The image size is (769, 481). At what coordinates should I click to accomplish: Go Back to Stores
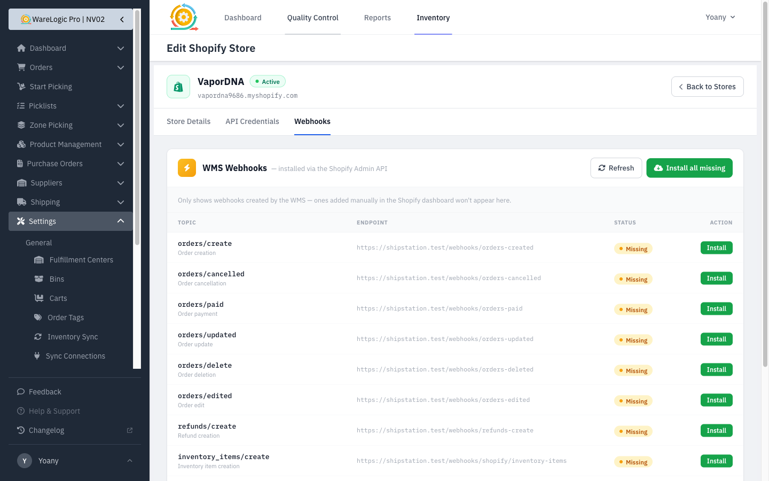pyautogui.click(x=707, y=87)
